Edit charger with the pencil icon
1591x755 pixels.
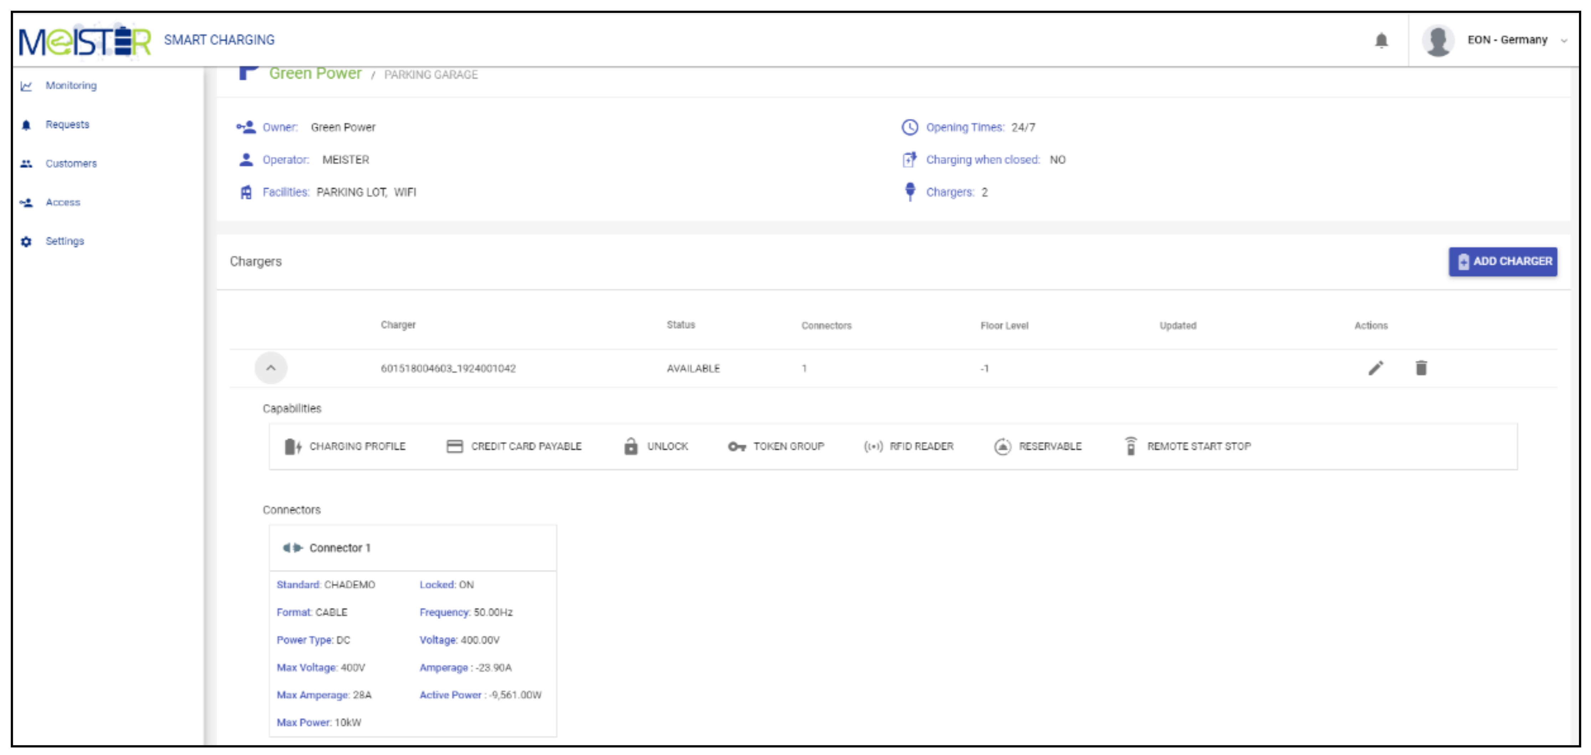[x=1375, y=369]
